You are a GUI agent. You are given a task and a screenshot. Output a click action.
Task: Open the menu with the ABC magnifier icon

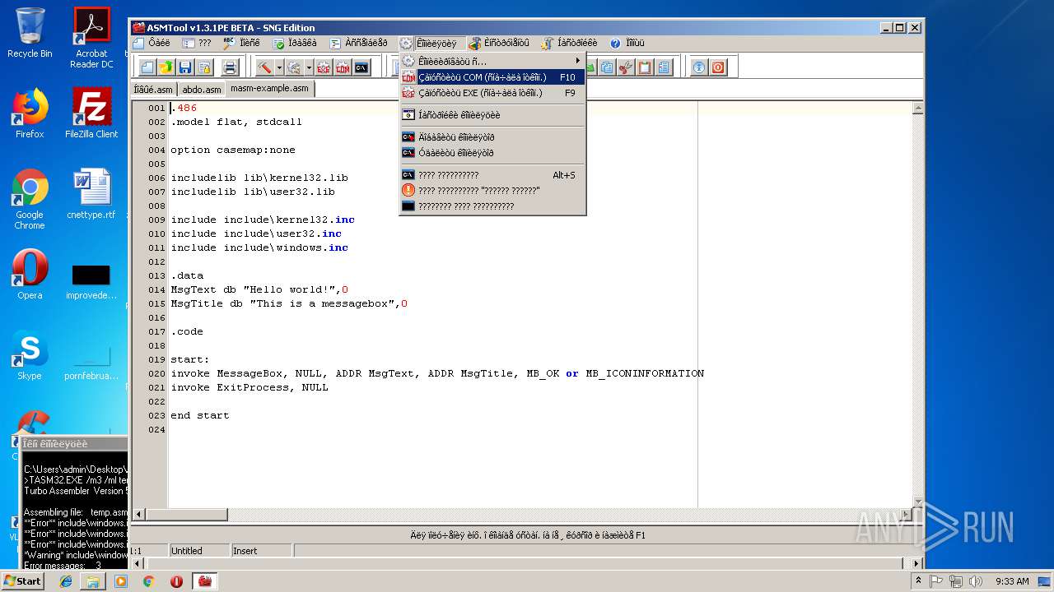tap(241, 43)
